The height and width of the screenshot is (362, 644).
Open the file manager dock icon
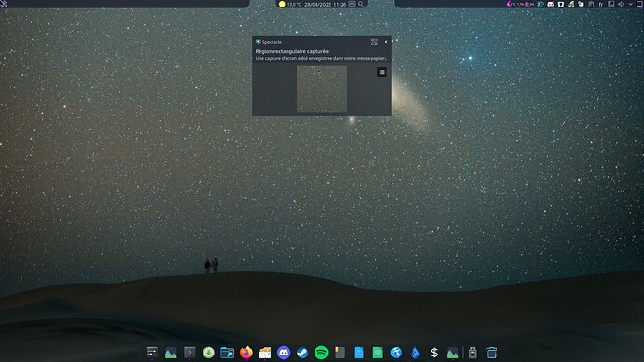click(x=227, y=353)
